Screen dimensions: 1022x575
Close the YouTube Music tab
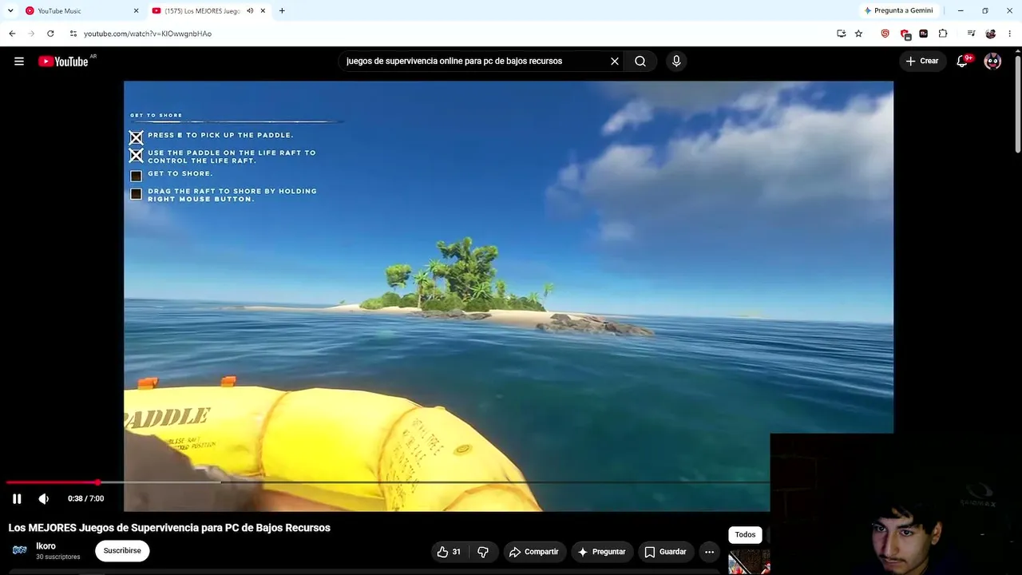point(136,11)
